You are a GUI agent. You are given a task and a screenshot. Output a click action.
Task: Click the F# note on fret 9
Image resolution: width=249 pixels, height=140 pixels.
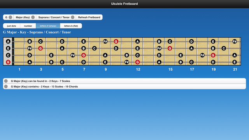(105, 42)
